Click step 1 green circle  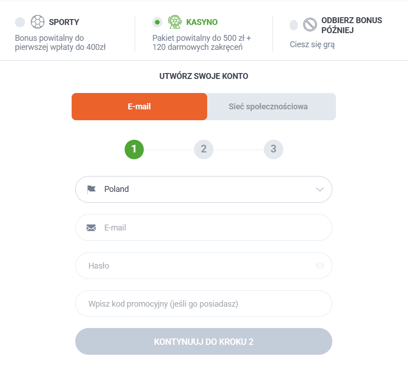[x=134, y=149]
